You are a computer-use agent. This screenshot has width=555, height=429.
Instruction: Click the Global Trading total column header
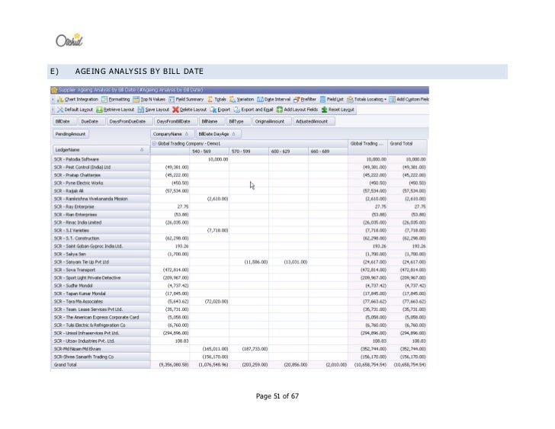[x=367, y=147]
